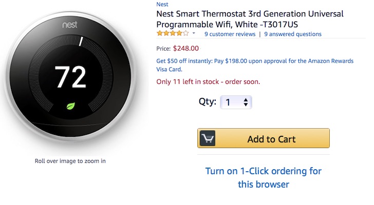Screen dimensions: 374x205
Task: Click the star rating icons
Action: (x=173, y=34)
